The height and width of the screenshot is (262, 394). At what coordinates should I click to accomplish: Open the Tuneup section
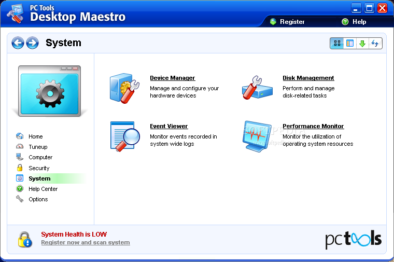38,147
